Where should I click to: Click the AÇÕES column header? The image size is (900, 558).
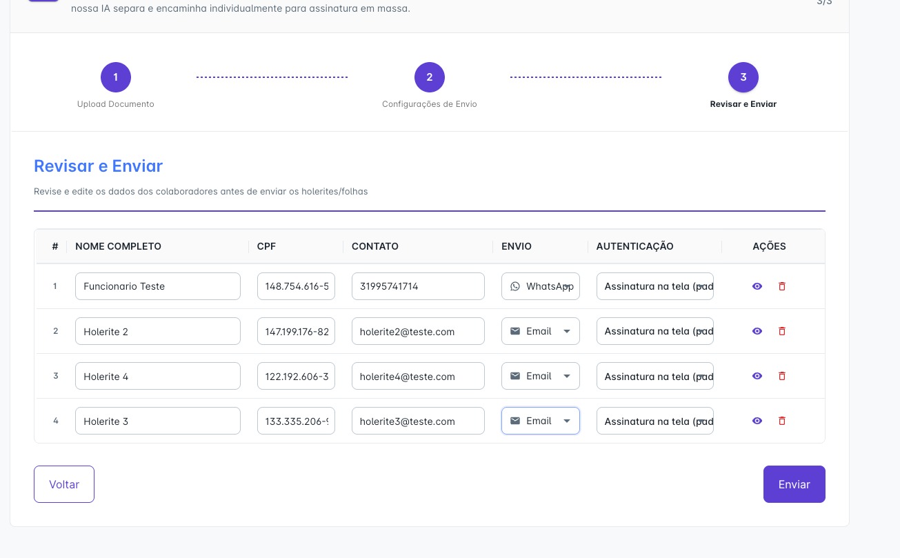pyautogui.click(x=769, y=246)
